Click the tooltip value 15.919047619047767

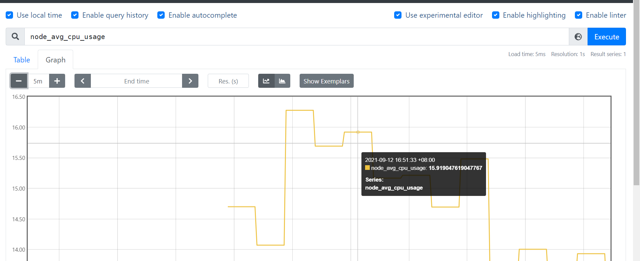[455, 168]
